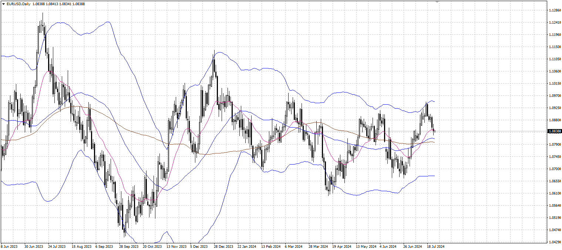Click the 1.06100 price axis label
This screenshot has width=562, height=250.
point(555,193)
